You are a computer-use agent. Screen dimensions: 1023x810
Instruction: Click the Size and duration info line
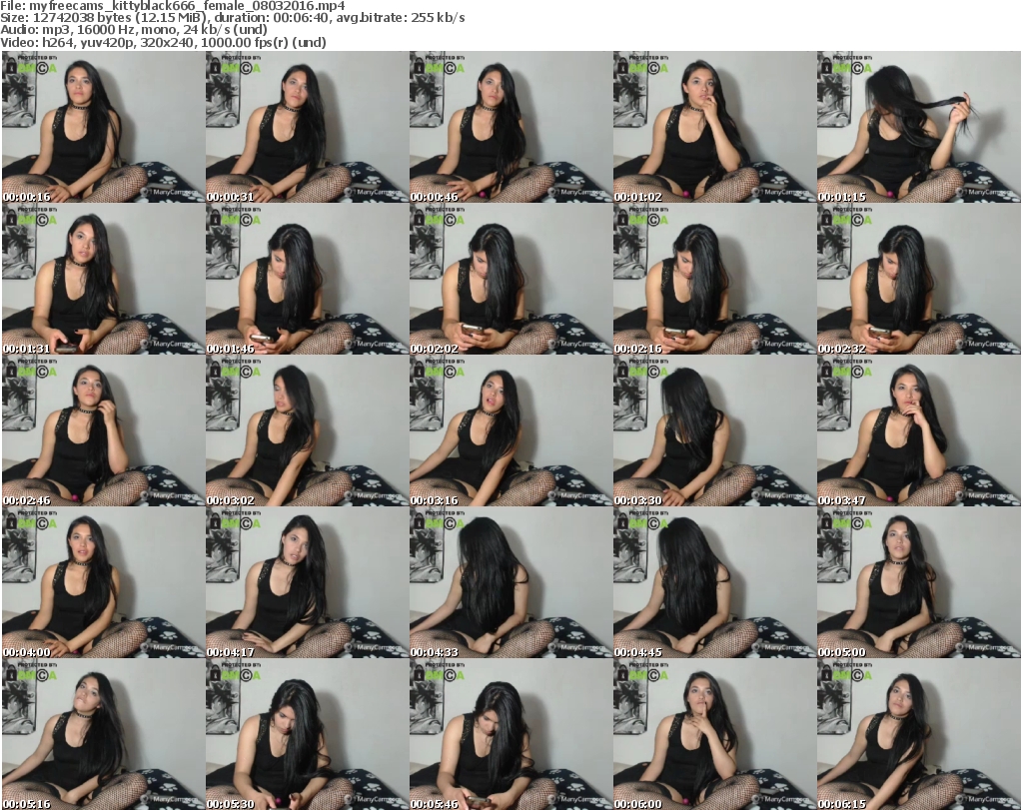tap(232, 18)
